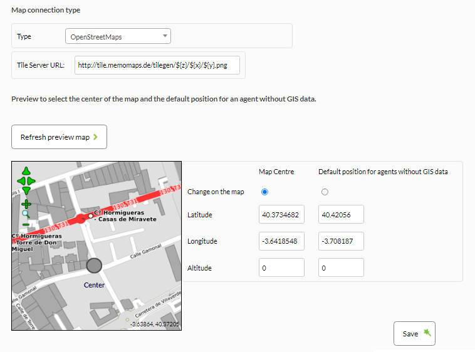475x352 pixels.
Task: Click the Refresh preview map button
Action: 59,137
